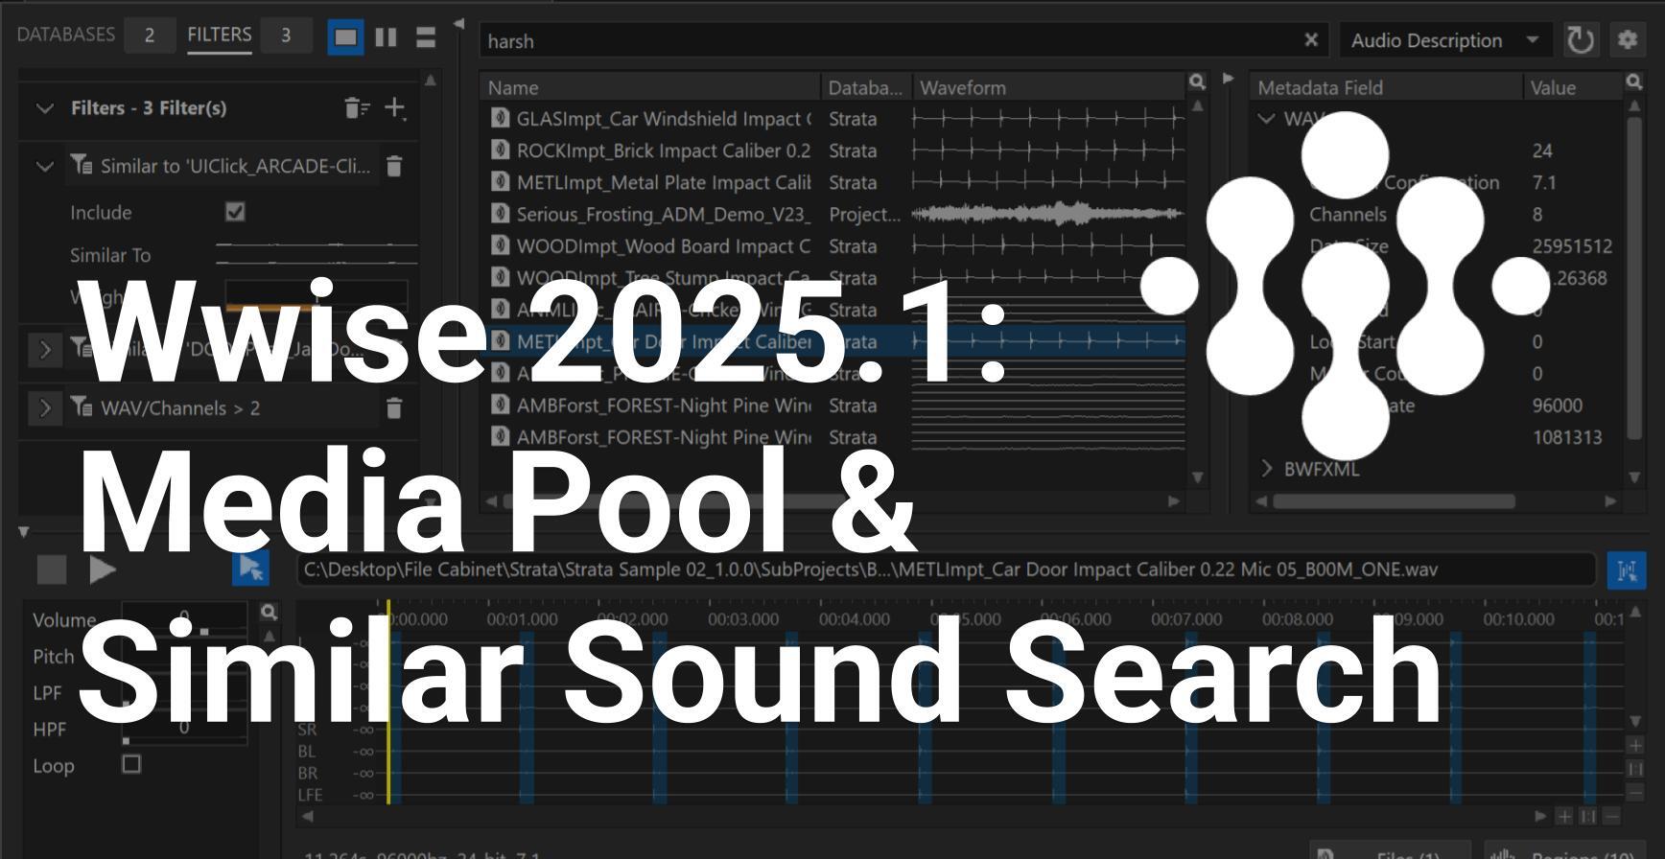Viewport: 1665px width, 859px height.
Task: Reset horizontal zoom to fit
Action: coord(1588,816)
